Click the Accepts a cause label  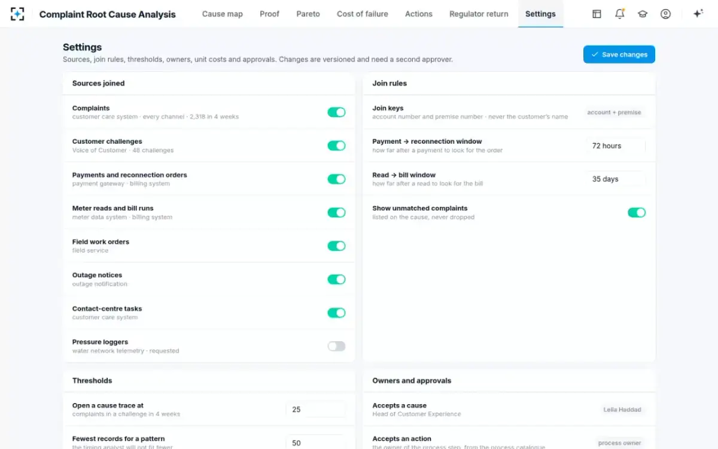click(x=399, y=405)
